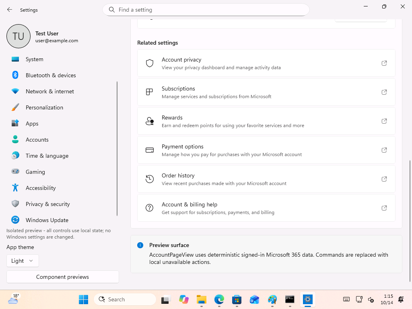Open Microsoft Edge from taskbar
Image resolution: width=412 pixels, height=309 pixels.
[219, 299]
